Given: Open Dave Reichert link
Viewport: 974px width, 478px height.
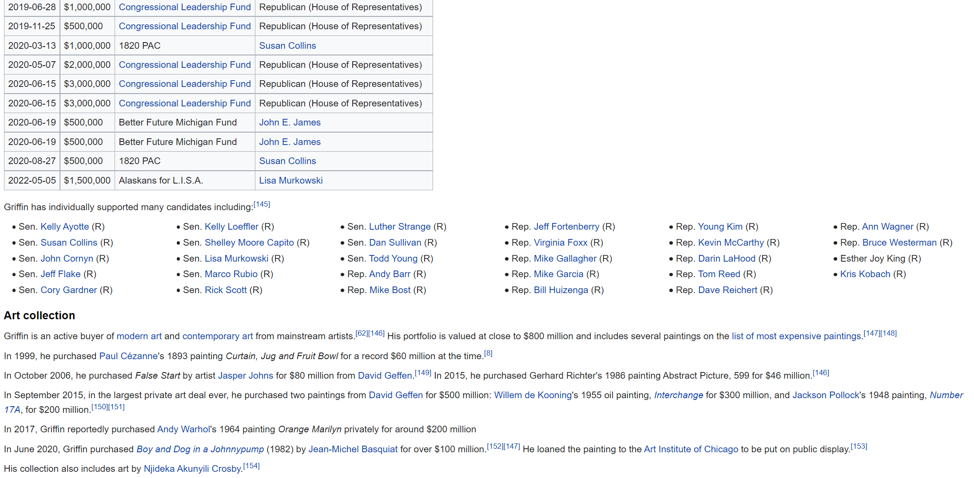Looking at the screenshot, I should click(x=728, y=290).
